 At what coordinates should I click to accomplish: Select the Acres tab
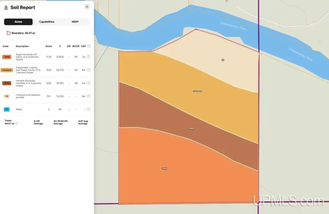click(x=18, y=22)
